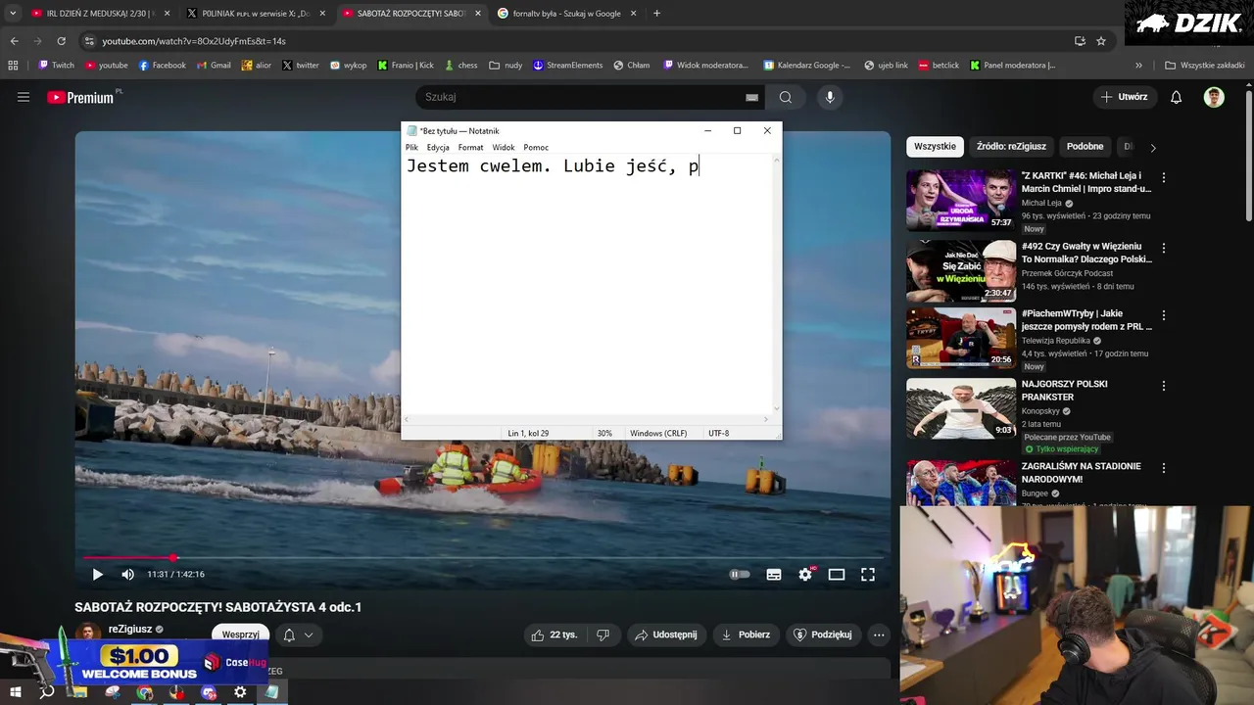Open Notepad Format menu
Image resolution: width=1254 pixels, height=705 pixels.
pyautogui.click(x=470, y=147)
